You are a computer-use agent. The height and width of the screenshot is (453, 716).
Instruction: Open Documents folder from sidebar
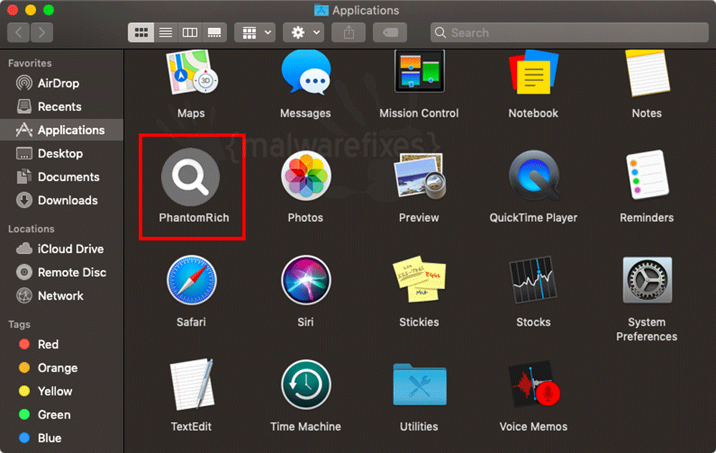pos(62,177)
